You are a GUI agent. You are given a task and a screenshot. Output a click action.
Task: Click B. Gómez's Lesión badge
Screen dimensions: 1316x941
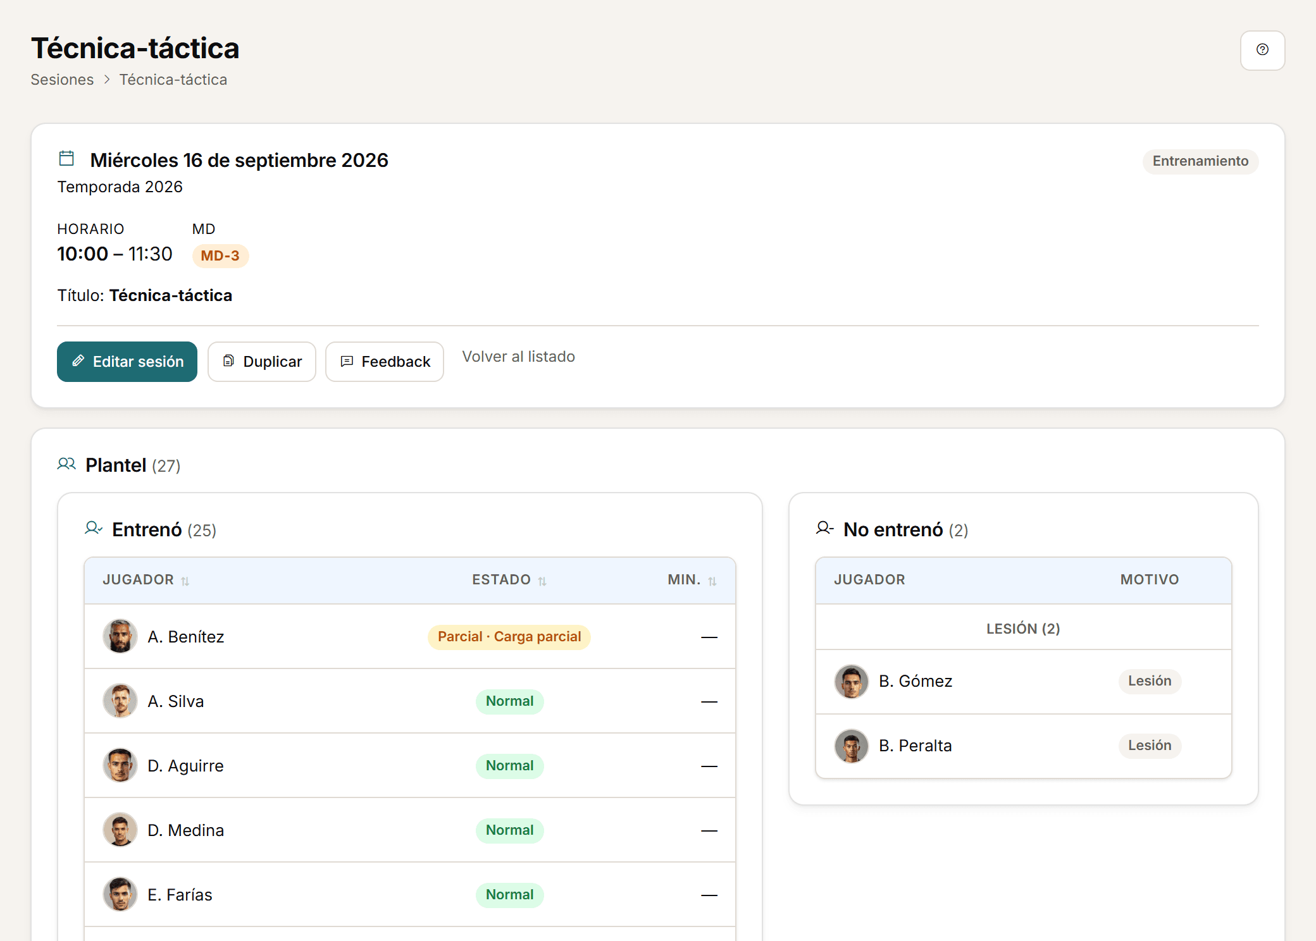tap(1150, 681)
